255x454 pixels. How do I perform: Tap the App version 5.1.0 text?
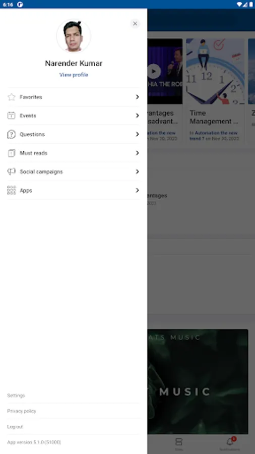click(x=34, y=442)
